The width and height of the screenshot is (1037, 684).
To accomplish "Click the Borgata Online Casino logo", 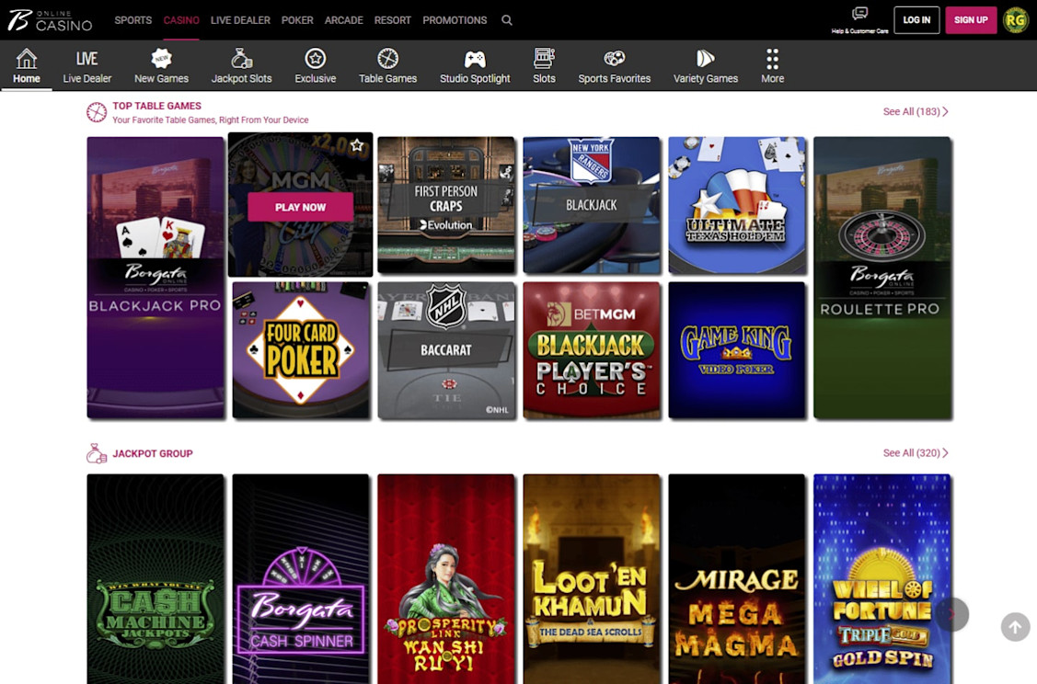I will tap(50, 20).
